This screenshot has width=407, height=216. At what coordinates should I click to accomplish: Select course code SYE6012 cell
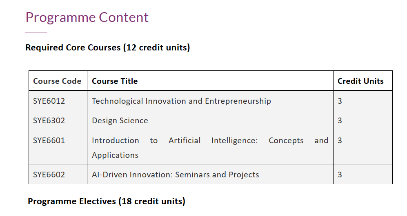(x=49, y=101)
